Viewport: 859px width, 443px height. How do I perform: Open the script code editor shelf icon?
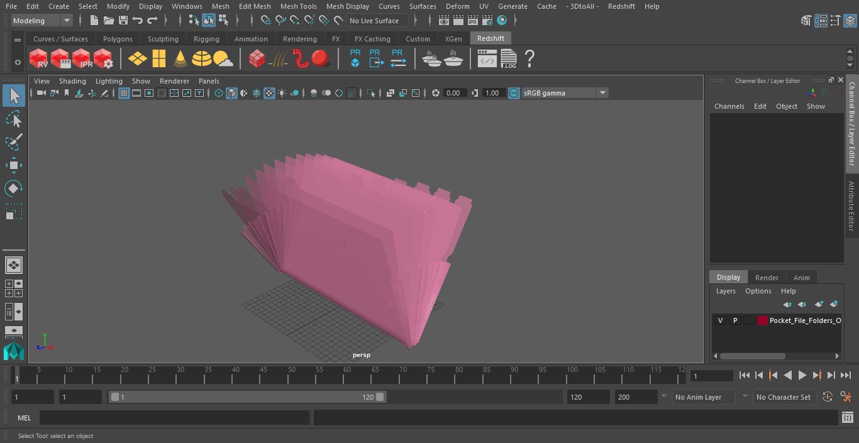[487, 59]
